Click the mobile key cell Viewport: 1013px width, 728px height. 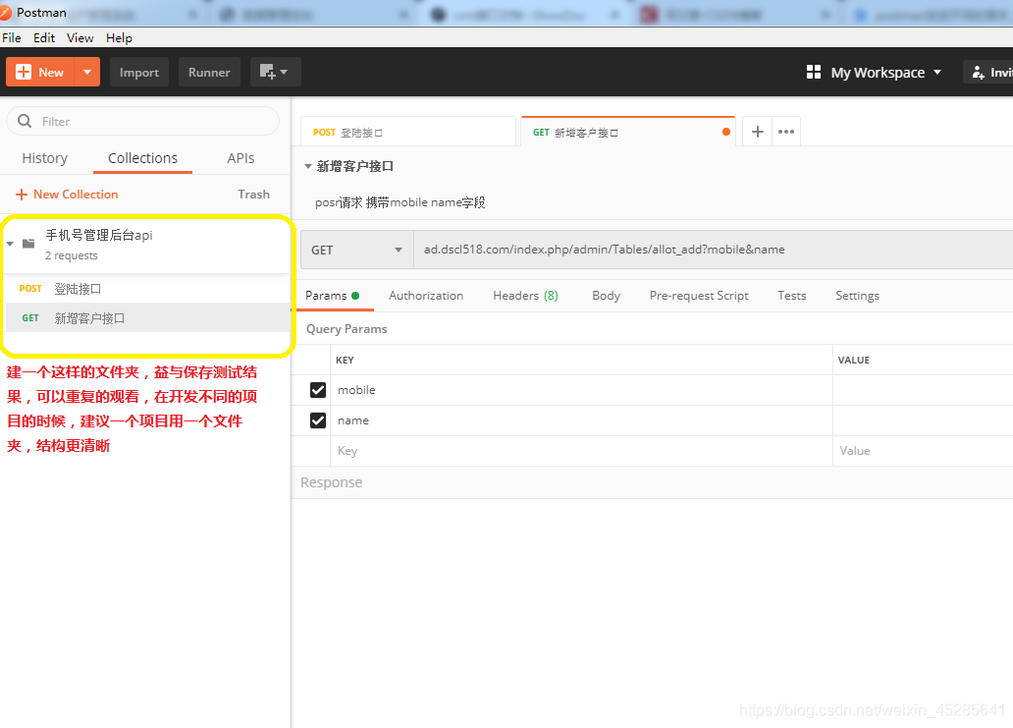point(581,390)
